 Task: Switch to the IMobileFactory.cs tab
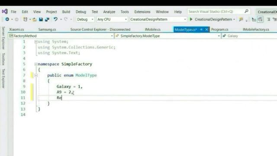click(256, 29)
